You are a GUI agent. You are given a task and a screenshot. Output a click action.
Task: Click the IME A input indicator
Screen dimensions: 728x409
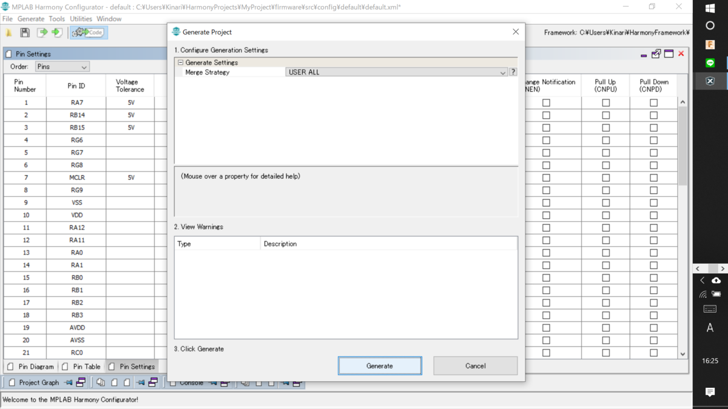tap(710, 328)
